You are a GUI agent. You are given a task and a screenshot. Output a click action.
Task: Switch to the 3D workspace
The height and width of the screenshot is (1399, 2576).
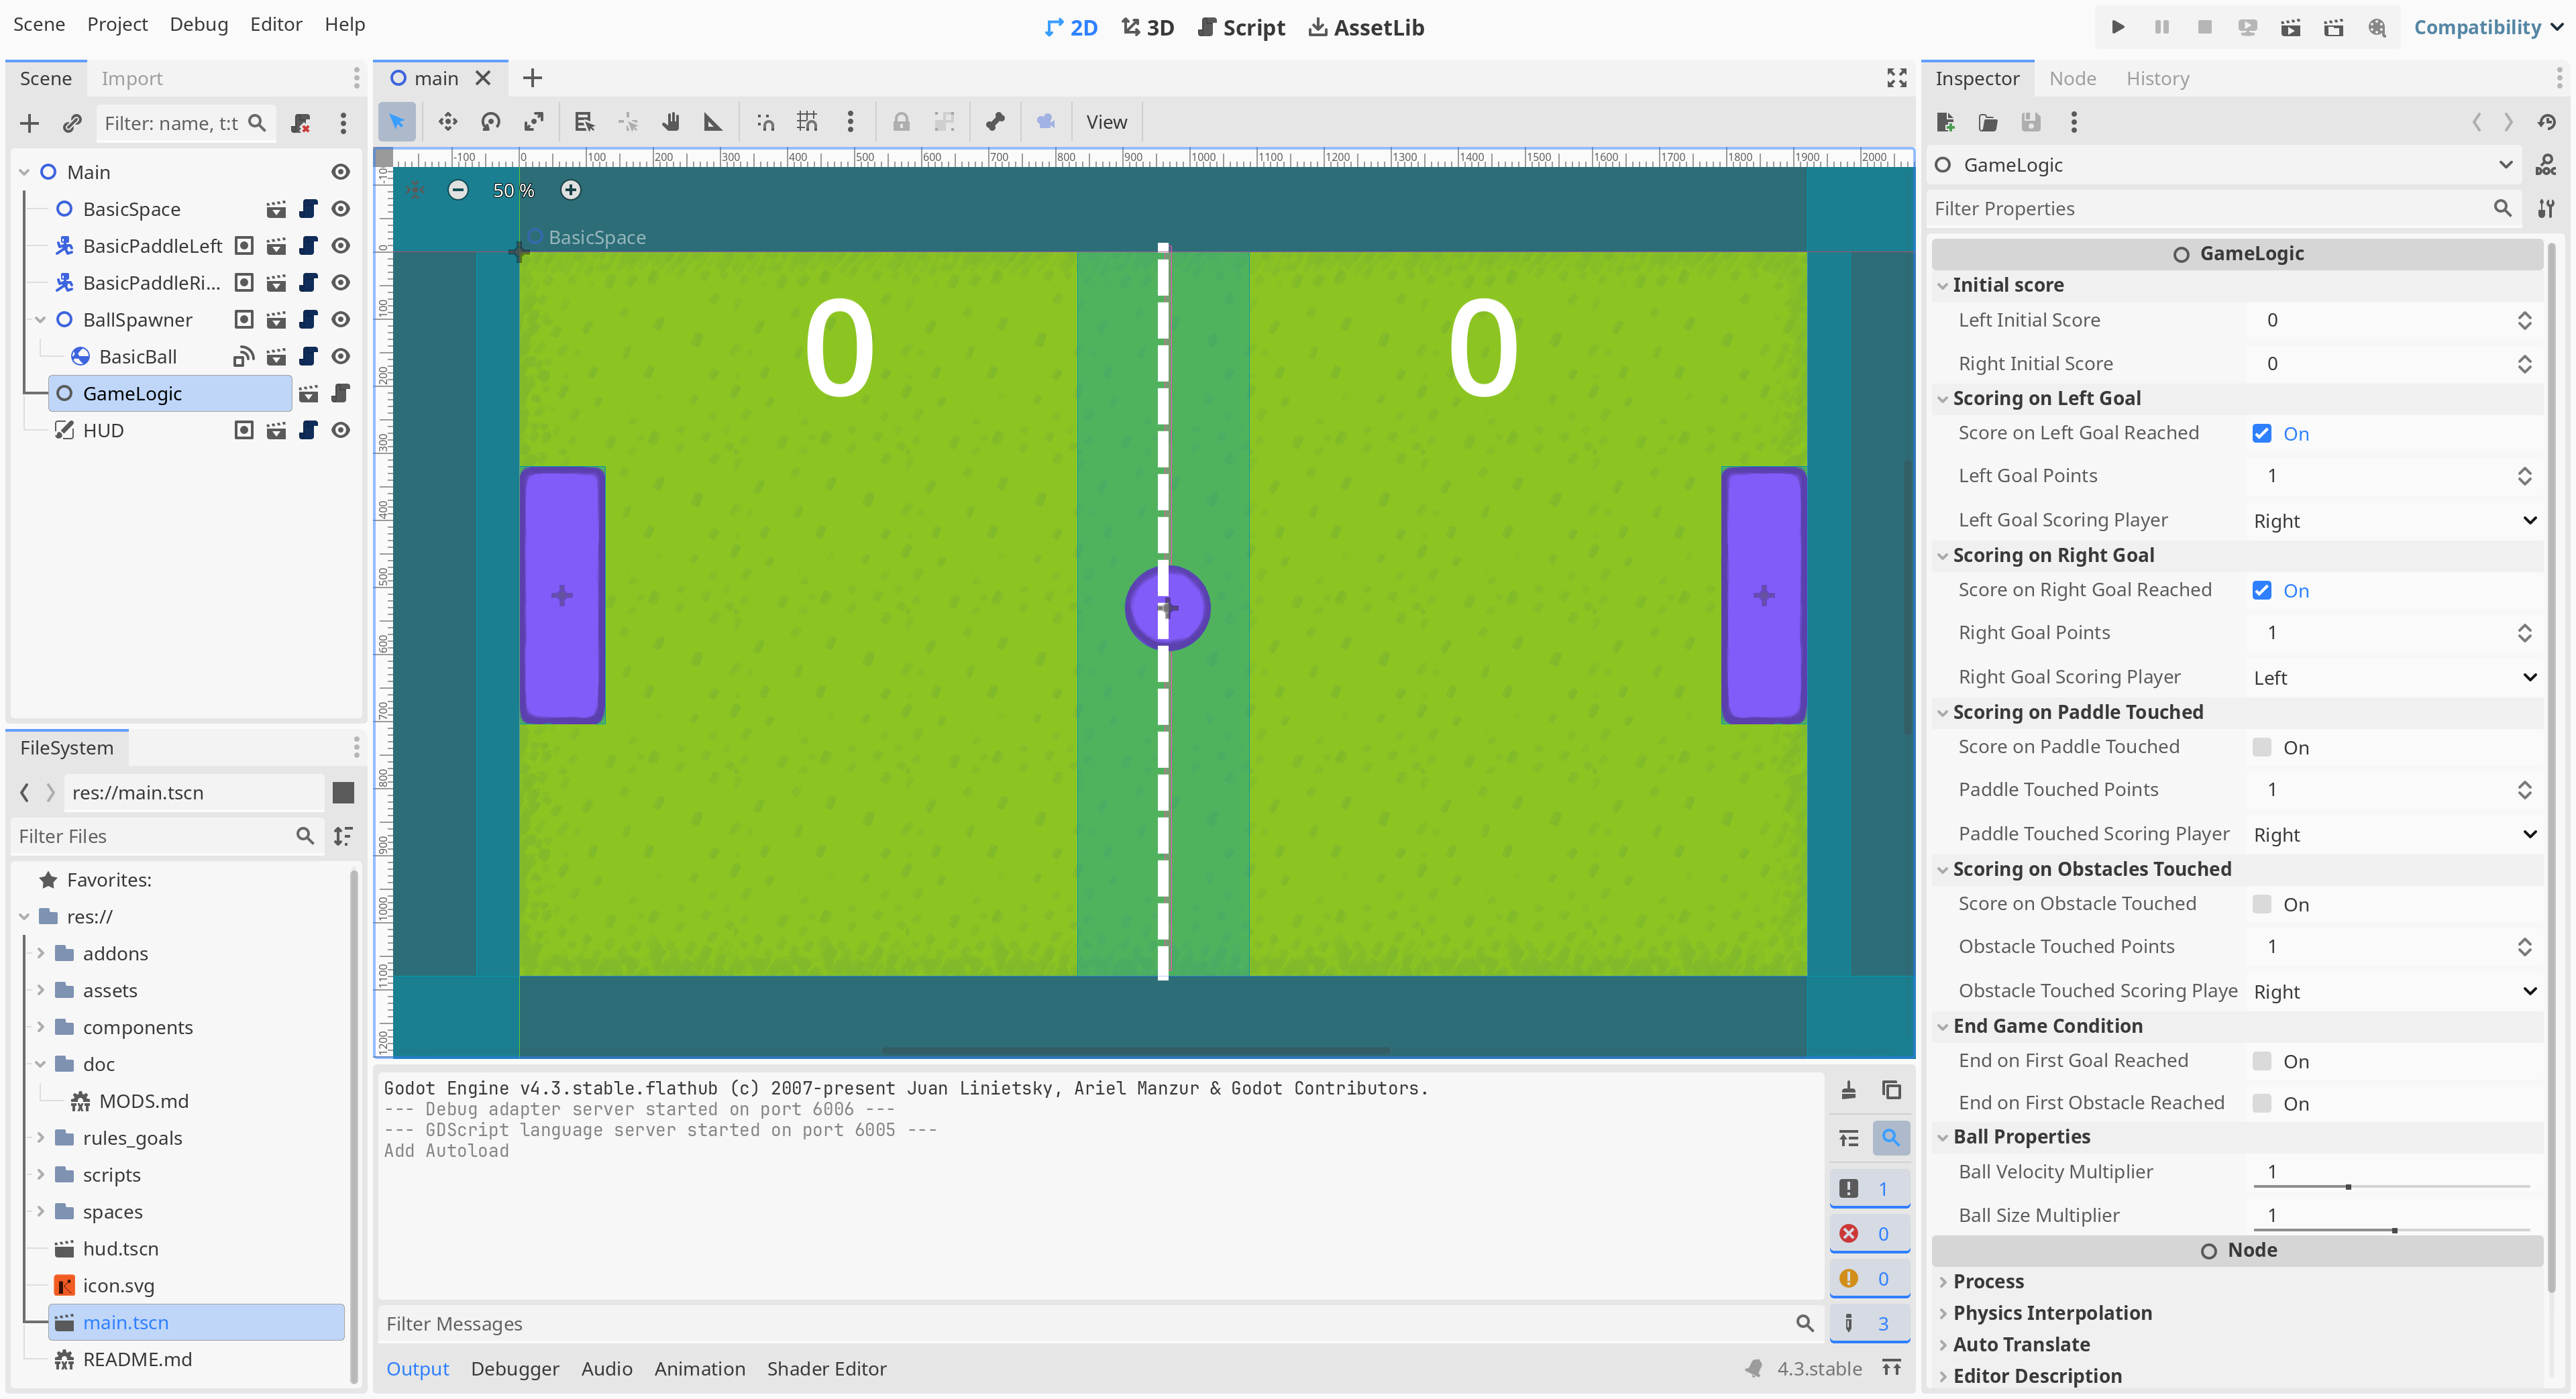click(1147, 27)
